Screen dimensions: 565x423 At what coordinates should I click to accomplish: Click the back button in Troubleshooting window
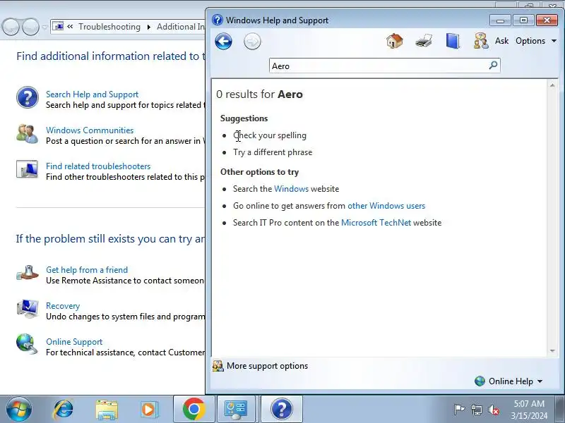11,27
